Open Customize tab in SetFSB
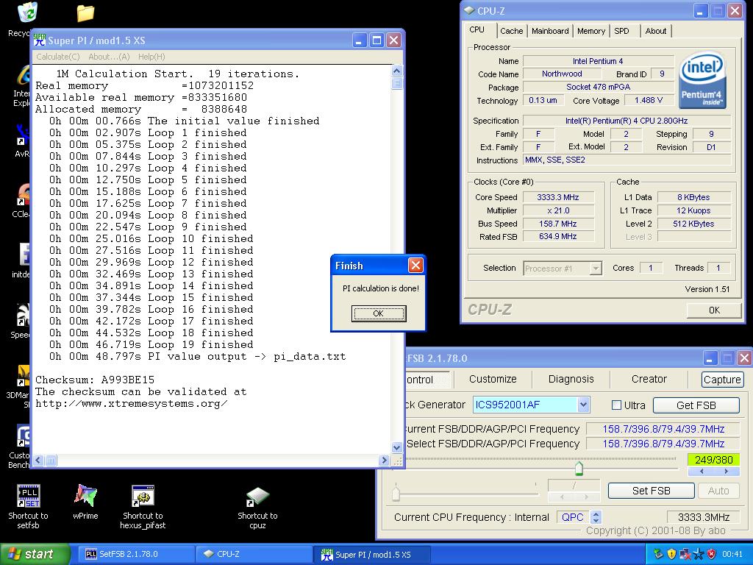Image resolution: width=753 pixels, height=565 pixels. [x=493, y=379]
